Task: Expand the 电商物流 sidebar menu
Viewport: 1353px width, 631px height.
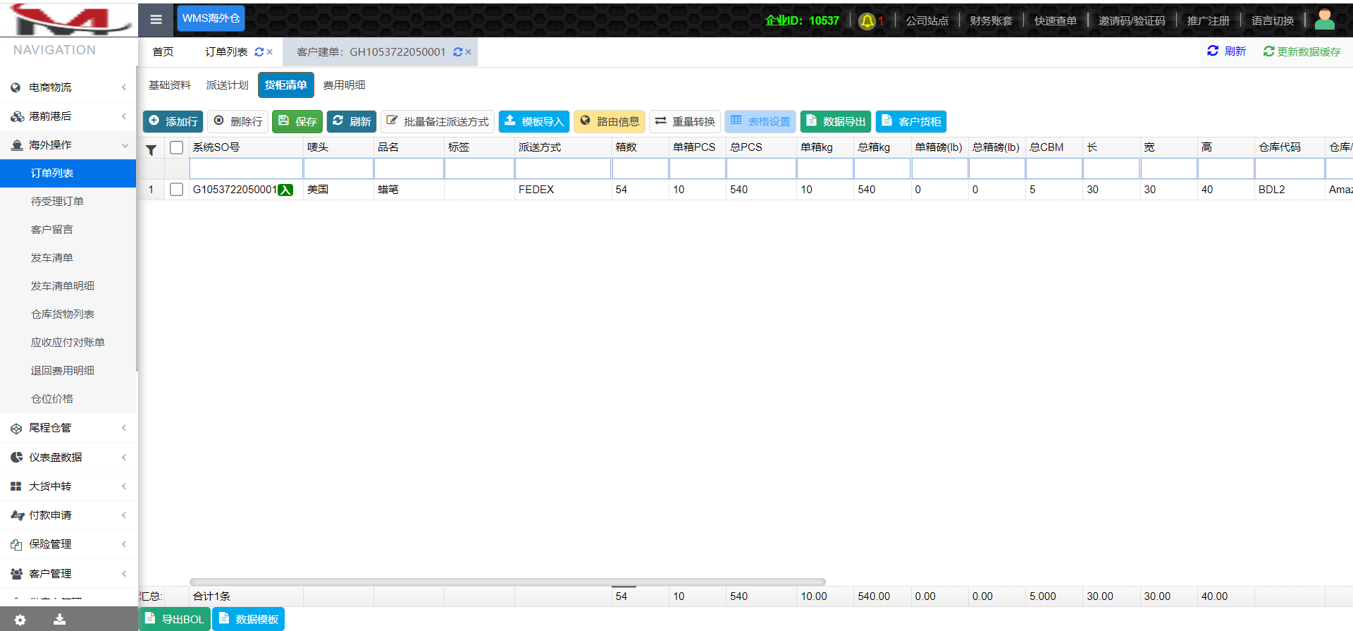Action: coord(68,87)
